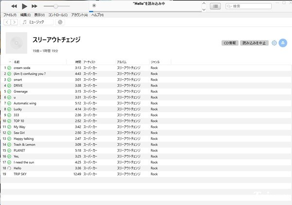
Task: Start playback with the play button
Action: point(24,6)
